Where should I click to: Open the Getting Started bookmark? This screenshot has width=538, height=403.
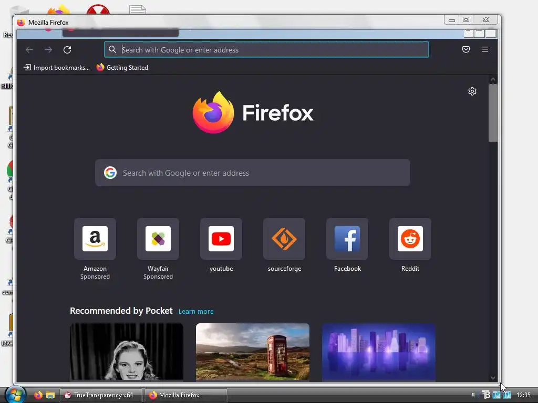click(x=122, y=68)
